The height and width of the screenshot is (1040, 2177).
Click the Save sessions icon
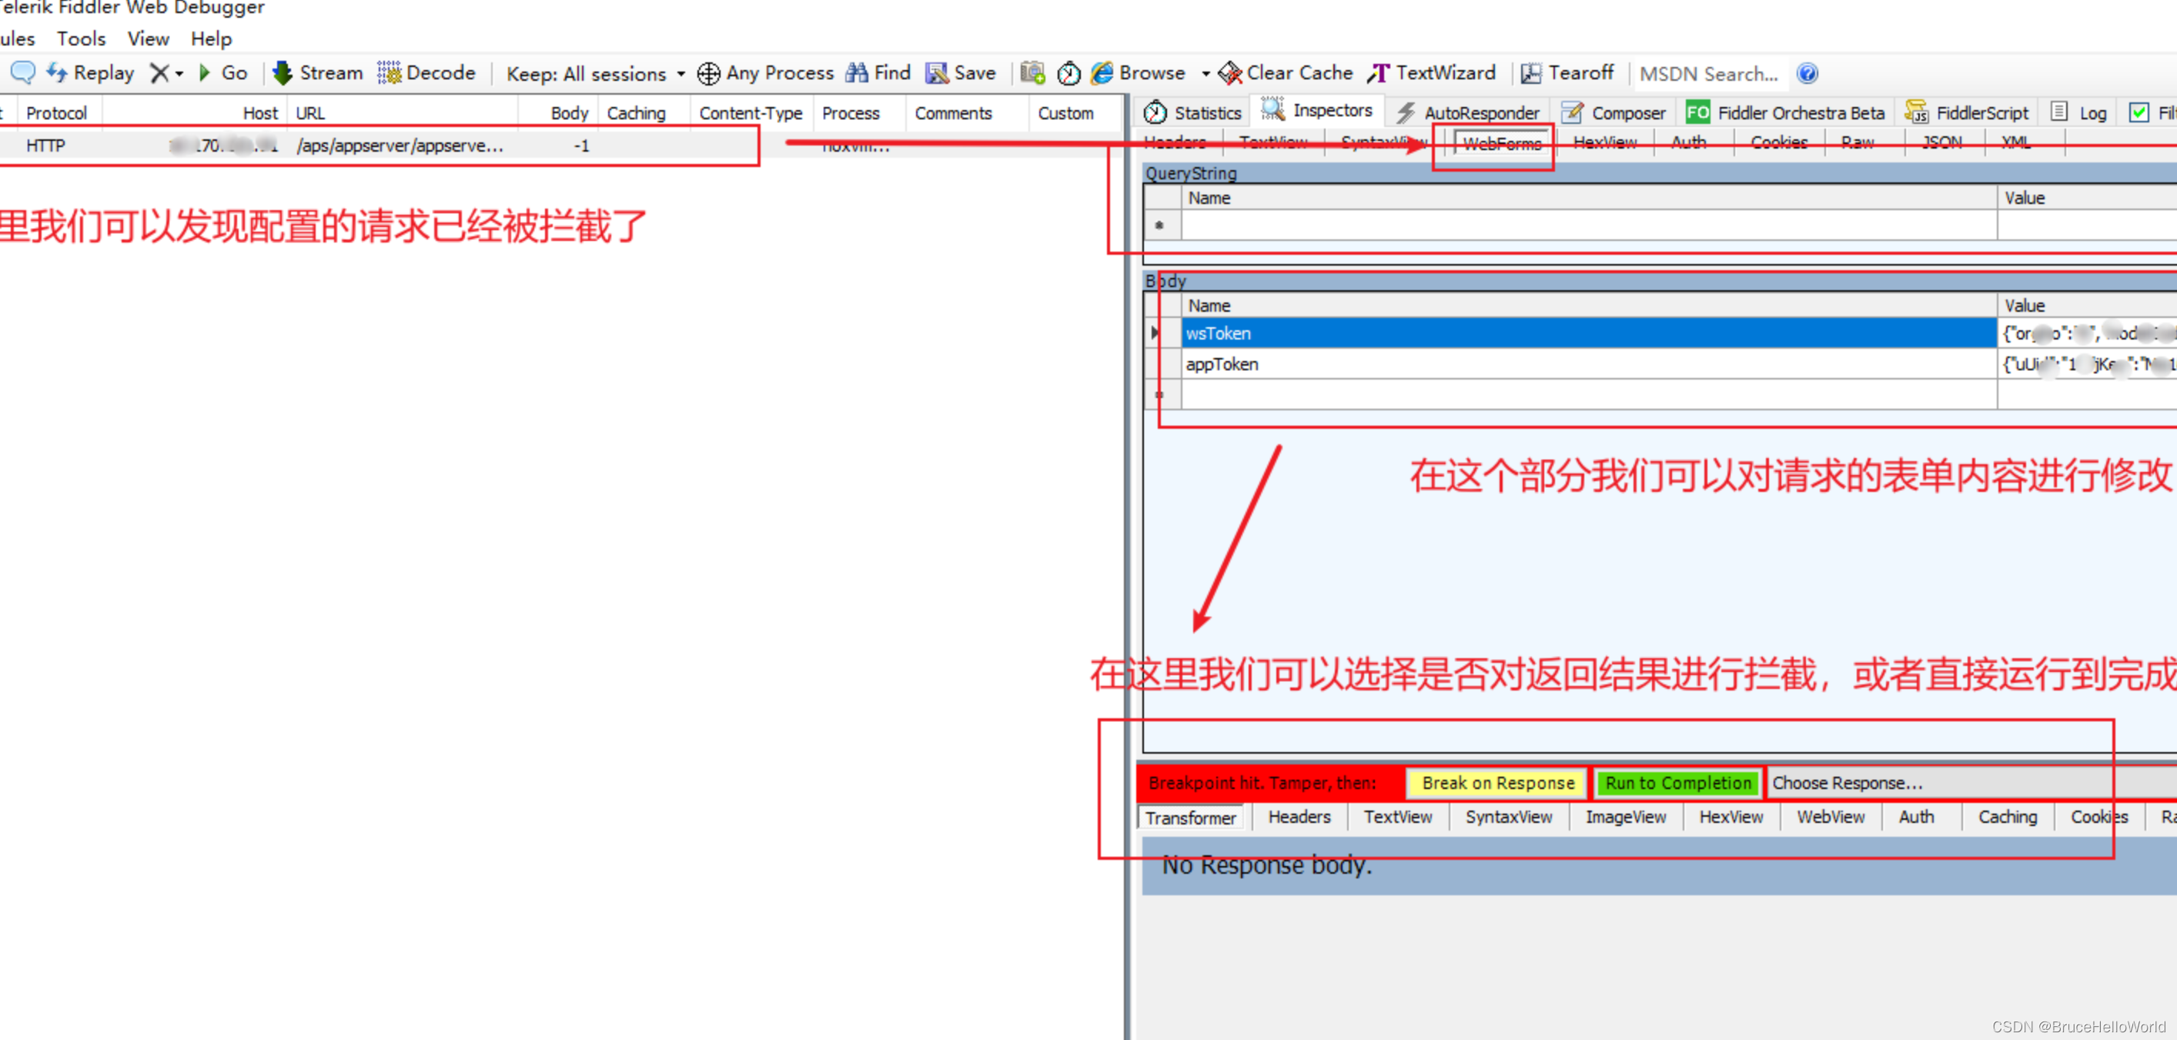[x=961, y=73]
